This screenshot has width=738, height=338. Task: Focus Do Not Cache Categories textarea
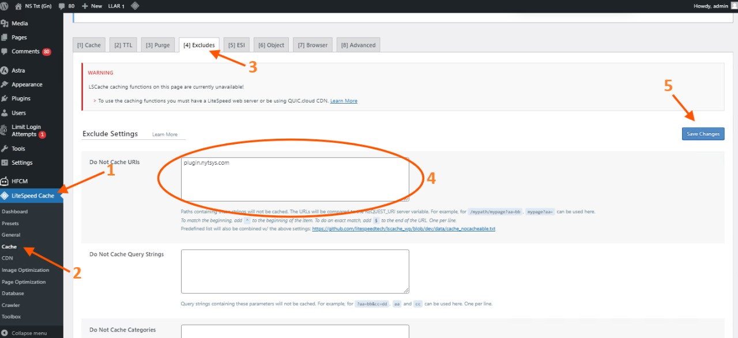pyautogui.click(x=295, y=332)
